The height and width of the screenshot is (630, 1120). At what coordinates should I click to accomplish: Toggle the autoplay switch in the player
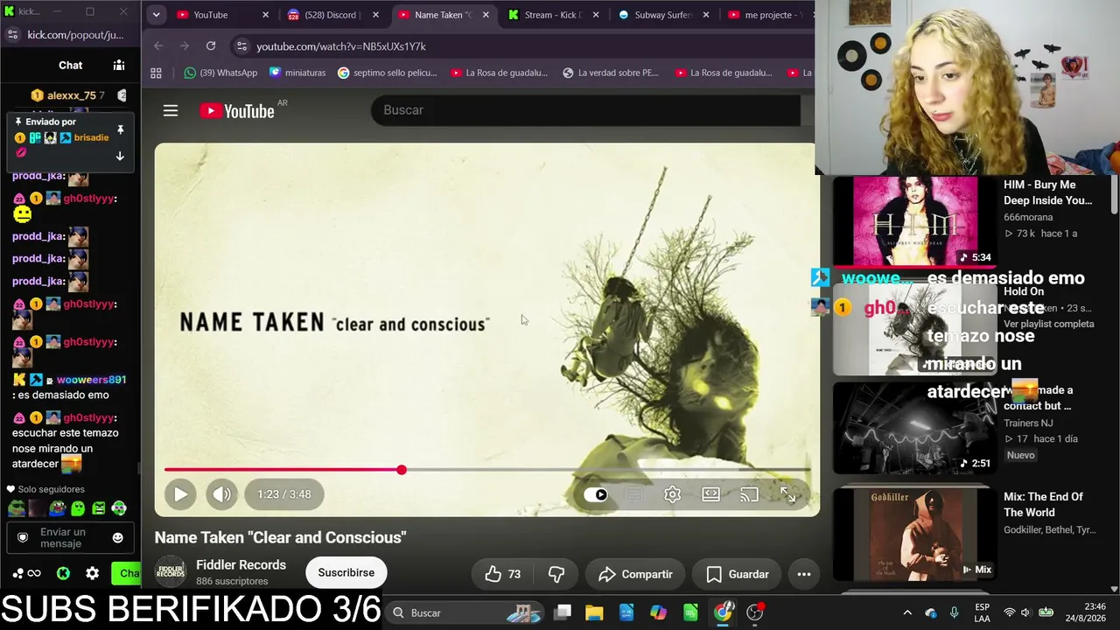click(597, 494)
